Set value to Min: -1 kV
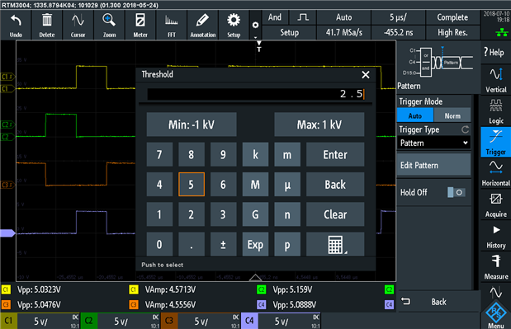 coord(192,125)
